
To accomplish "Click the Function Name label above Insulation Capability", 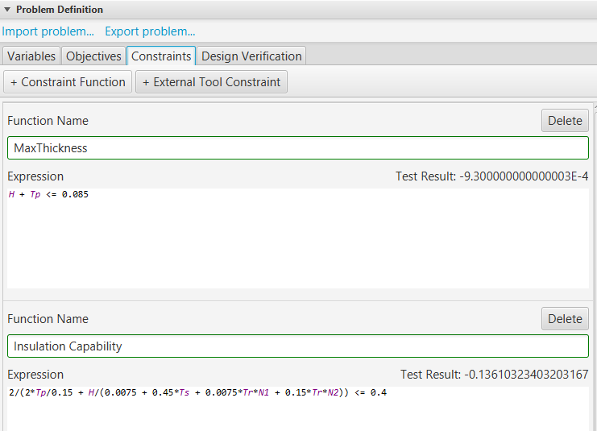I will tap(48, 319).
